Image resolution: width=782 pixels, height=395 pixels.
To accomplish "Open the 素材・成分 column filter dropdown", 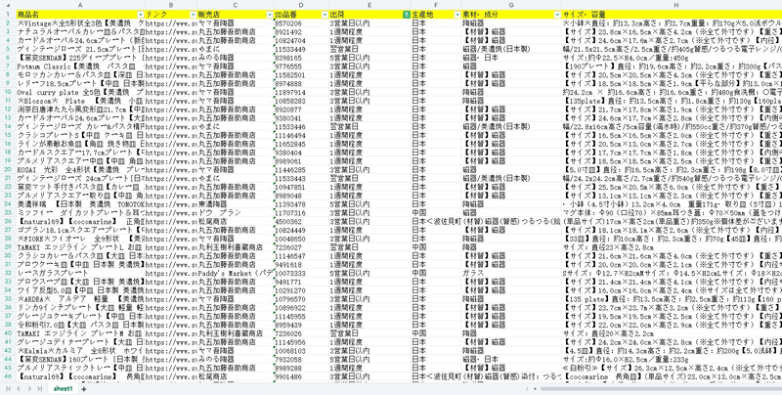I will tap(557, 15).
